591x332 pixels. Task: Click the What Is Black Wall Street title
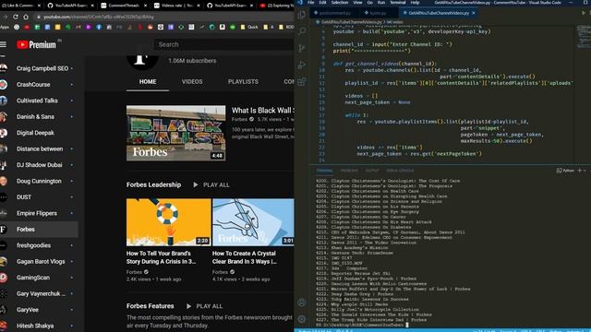click(262, 111)
